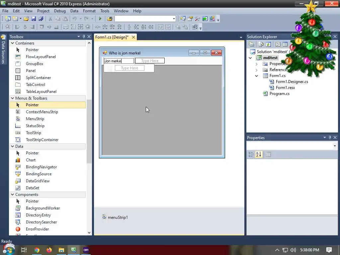
Task: Click the 'Type Here' box beside Jon merkel
Action: pos(150,61)
